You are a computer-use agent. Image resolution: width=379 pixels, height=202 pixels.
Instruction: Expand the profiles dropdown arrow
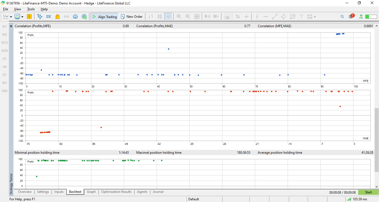coord(22,17)
